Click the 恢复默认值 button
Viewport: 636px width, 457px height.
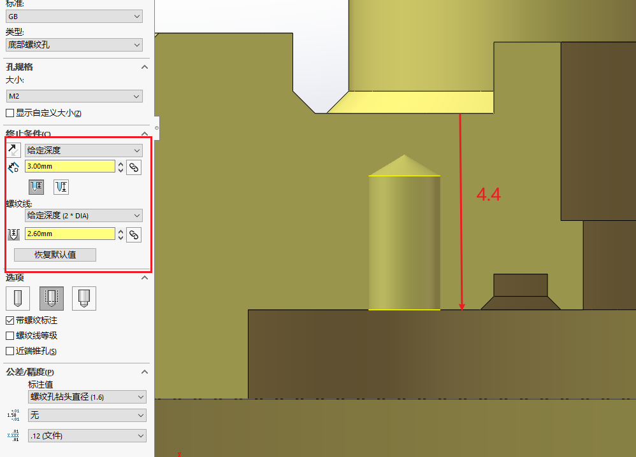point(55,255)
